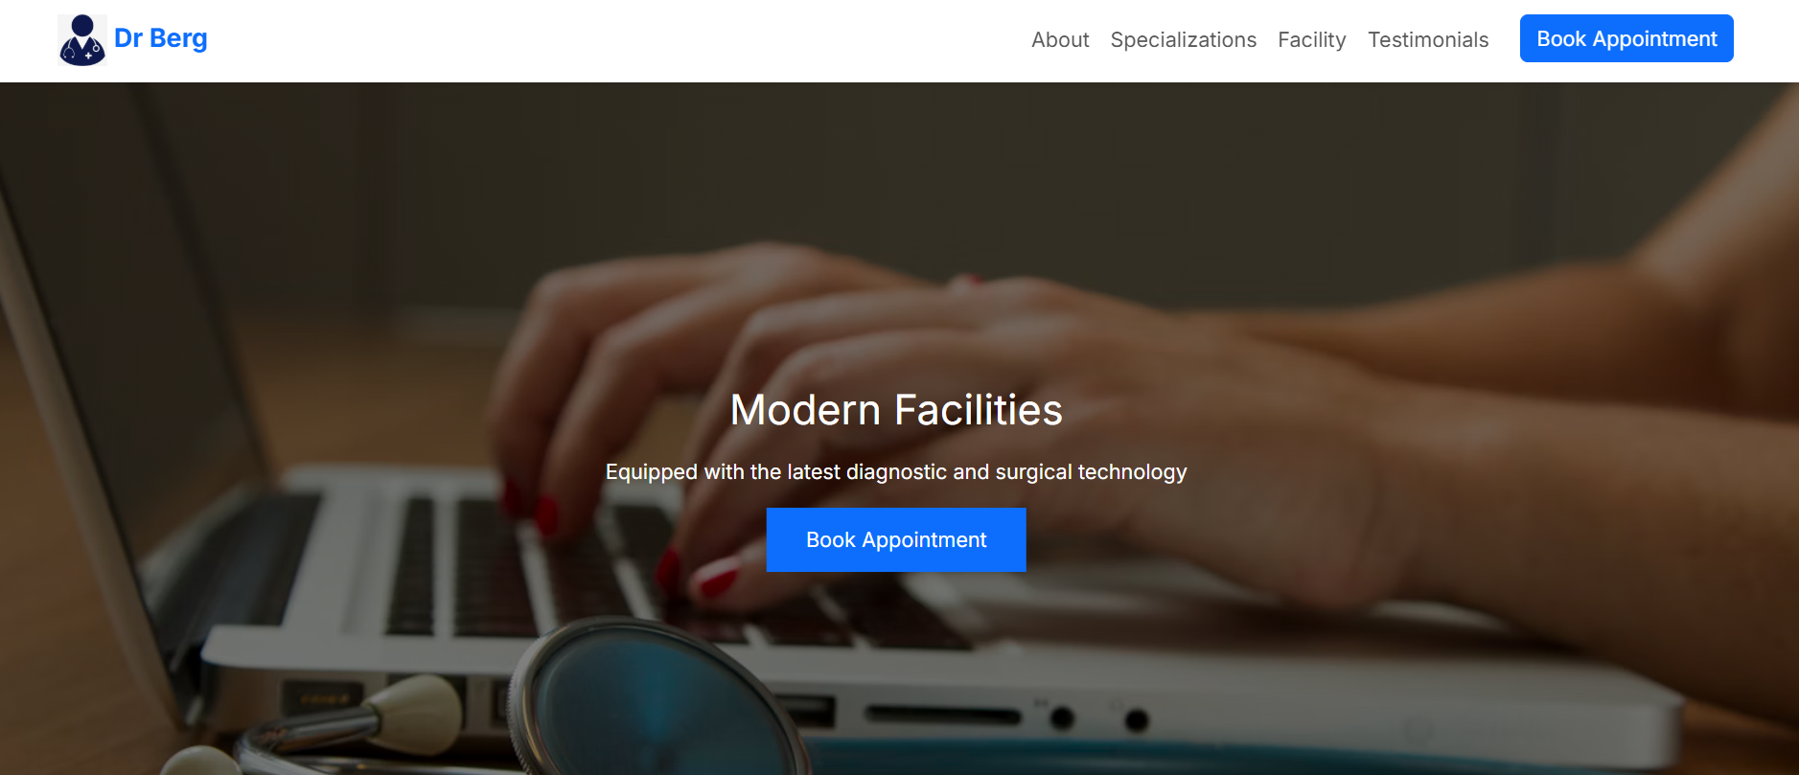The height and width of the screenshot is (775, 1799).
Task: Go to the About section
Action: pos(1060,40)
